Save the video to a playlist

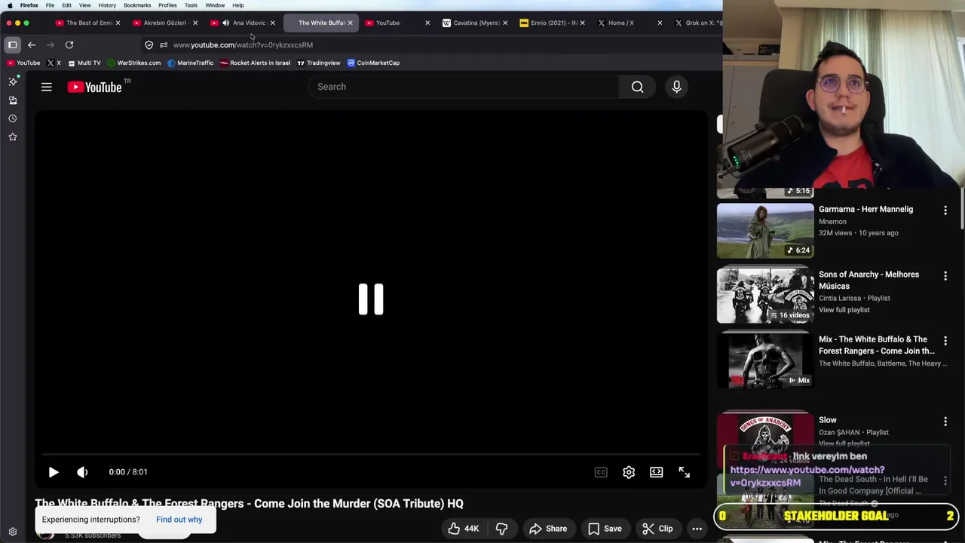point(605,529)
